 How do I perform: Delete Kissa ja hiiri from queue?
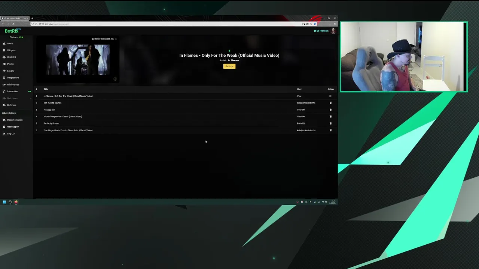point(330,110)
